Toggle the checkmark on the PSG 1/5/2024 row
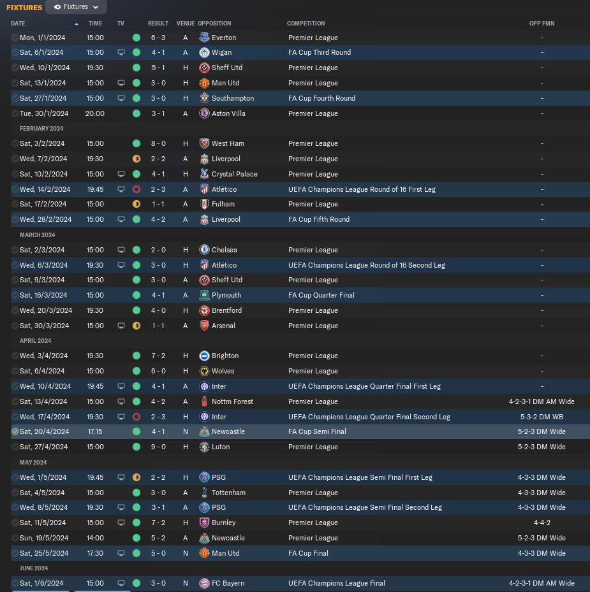590x592 pixels. coord(15,477)
